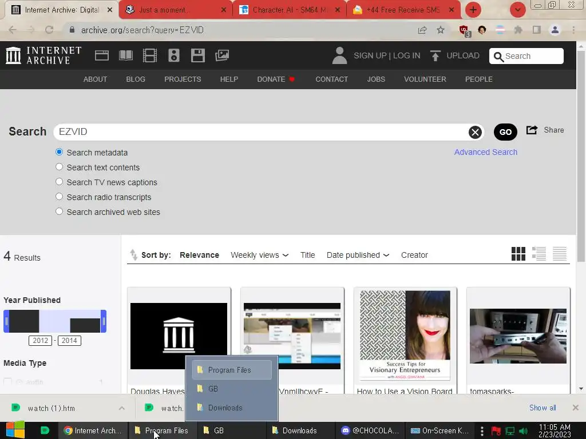Select Search metadata radio button
The height and width of the screenshot is (439, 586).
59,152
